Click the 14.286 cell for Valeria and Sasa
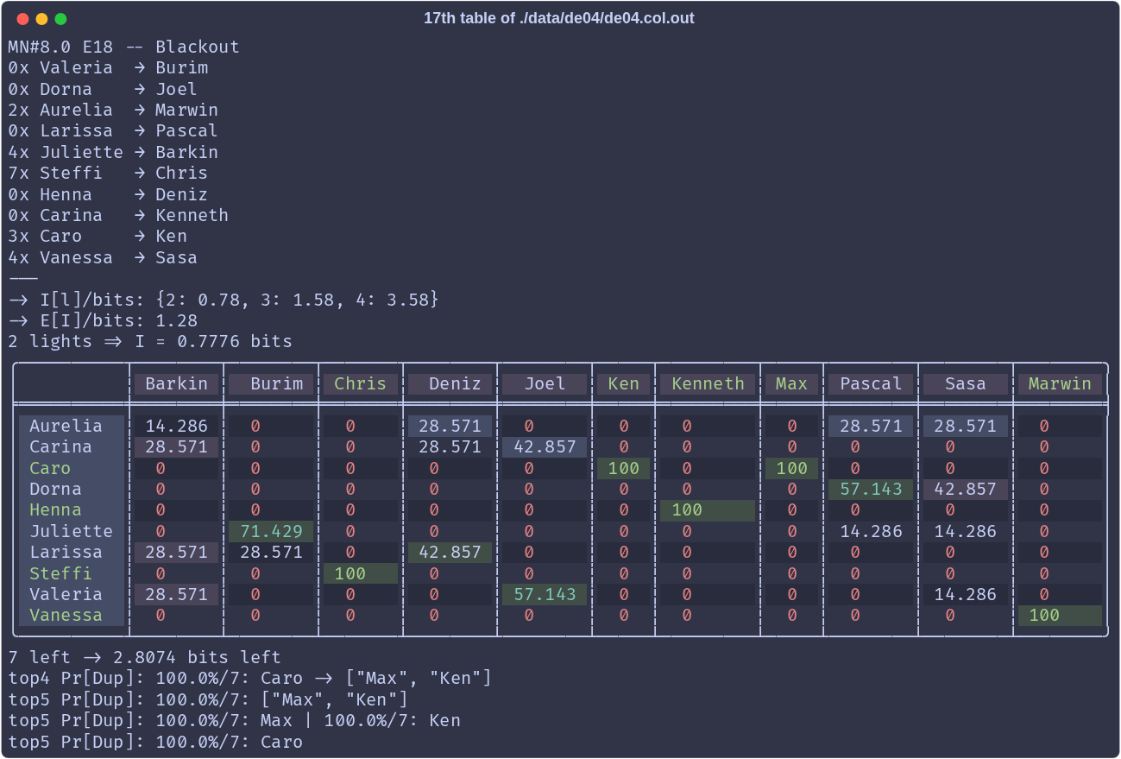Screen dimensions: 1121x759 pos(966,594)
